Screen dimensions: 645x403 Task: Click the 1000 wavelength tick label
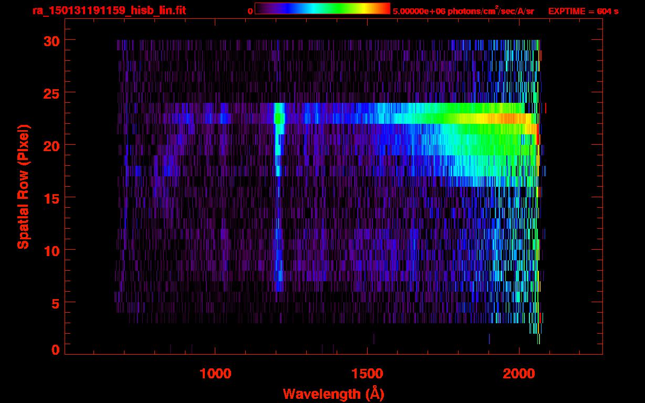coord(215,373)
